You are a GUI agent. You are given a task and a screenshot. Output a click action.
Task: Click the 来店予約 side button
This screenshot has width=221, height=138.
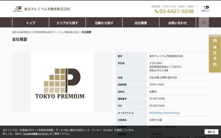pos(215,53)
